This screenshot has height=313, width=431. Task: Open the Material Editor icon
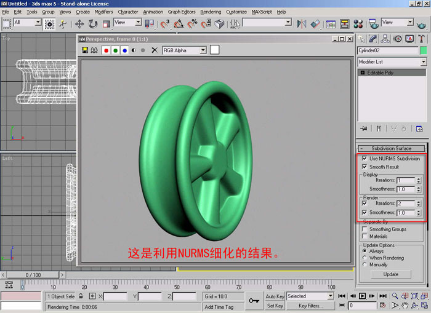click(358, 24)
